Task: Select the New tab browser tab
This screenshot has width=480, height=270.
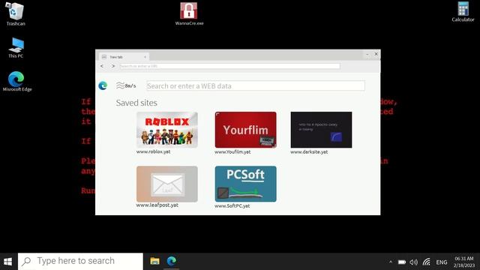Action: coord(124,57)
